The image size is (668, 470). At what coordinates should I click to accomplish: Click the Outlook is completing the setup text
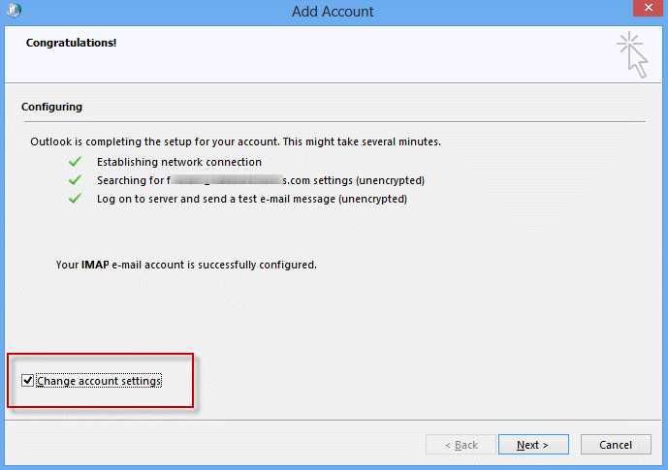tap(236, 141)
